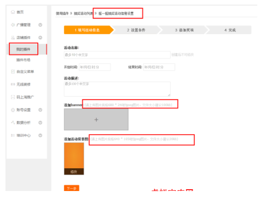
Task: Open 自定义菜单 menu item
Action: [x=25, y=72]
